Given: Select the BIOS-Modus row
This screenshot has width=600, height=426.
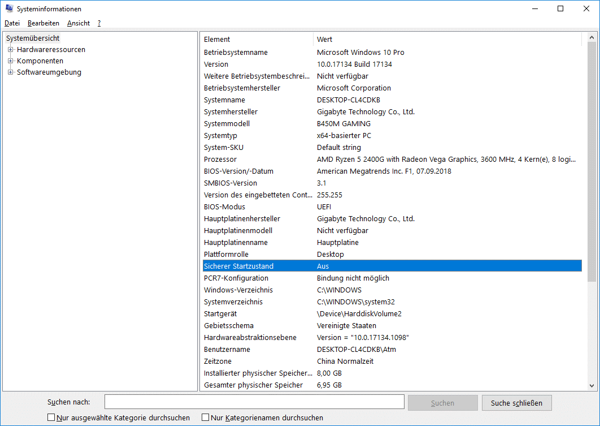Looking at the screenshot, I should pos(392,207).
